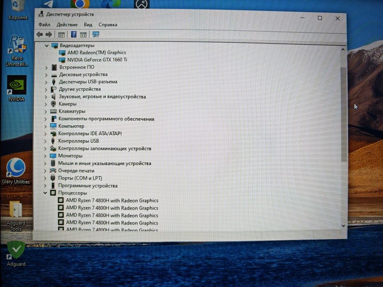Expand the Встроенное ПО node
383x287 pixels.
click(x=46, y=68)
